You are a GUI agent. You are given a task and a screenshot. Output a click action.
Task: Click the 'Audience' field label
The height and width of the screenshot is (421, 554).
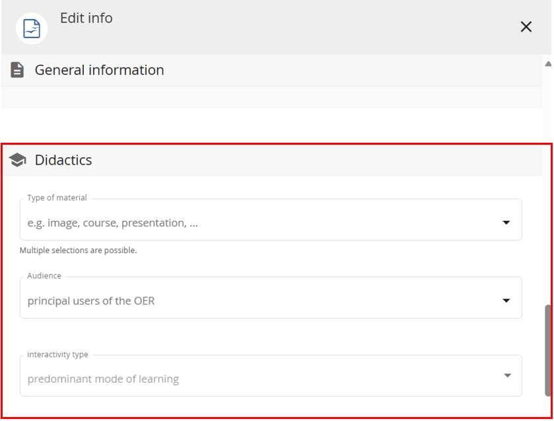44,276
